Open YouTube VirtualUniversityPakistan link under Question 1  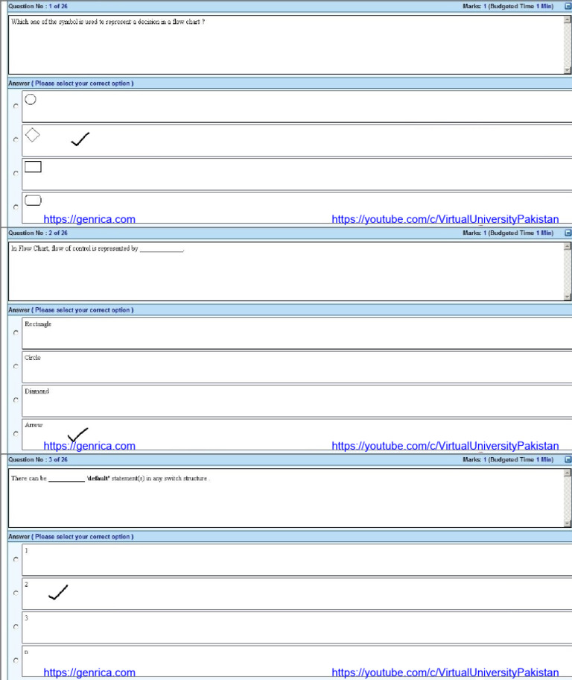[x=445, y=219]
